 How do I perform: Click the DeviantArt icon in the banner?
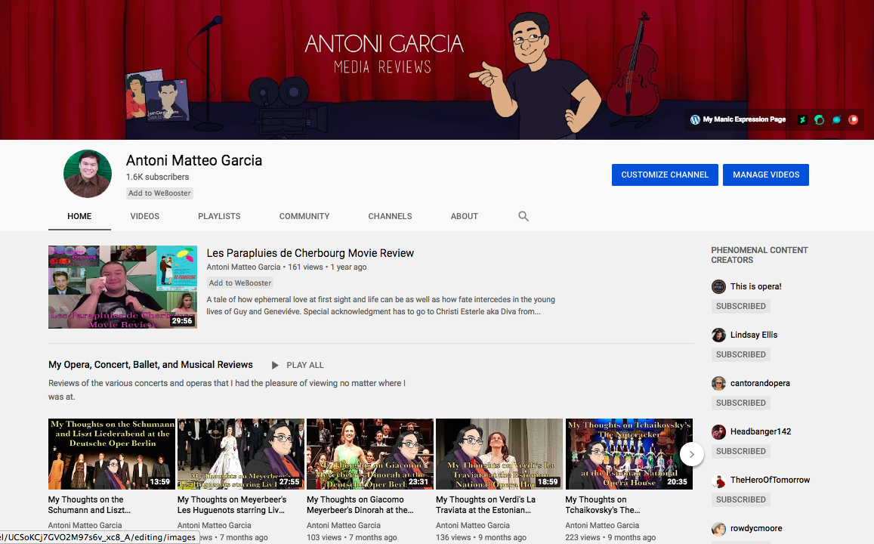pyautogui.click(x=802, y=119)
